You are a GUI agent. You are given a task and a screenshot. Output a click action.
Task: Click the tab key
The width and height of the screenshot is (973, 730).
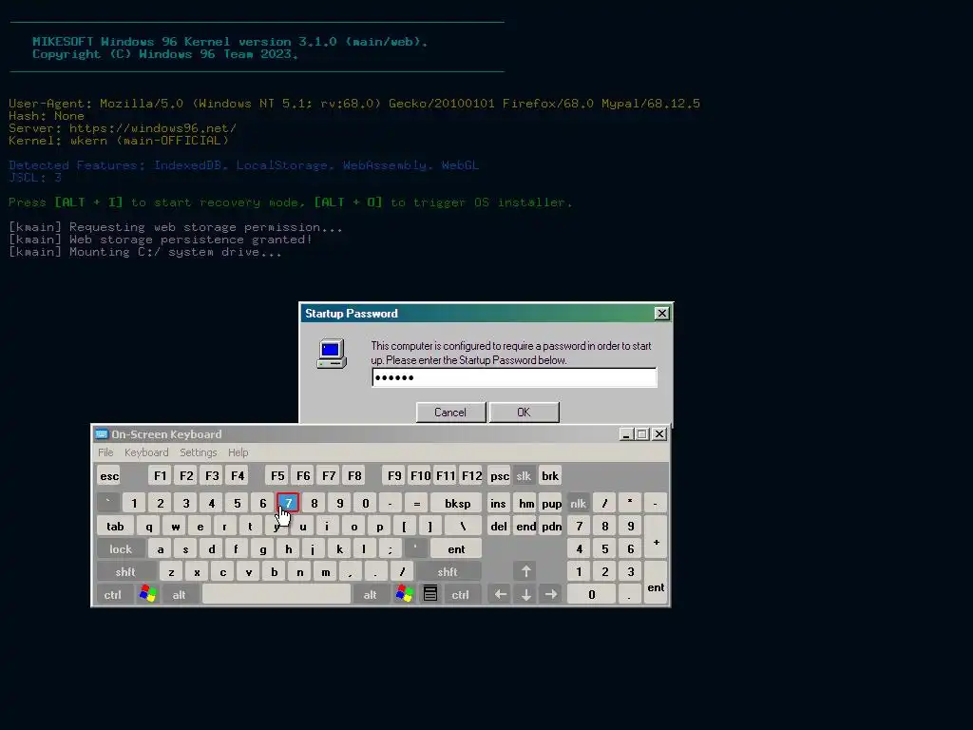115,526
